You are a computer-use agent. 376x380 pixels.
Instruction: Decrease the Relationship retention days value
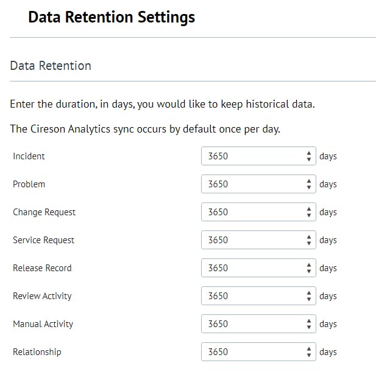coord(309,356)
